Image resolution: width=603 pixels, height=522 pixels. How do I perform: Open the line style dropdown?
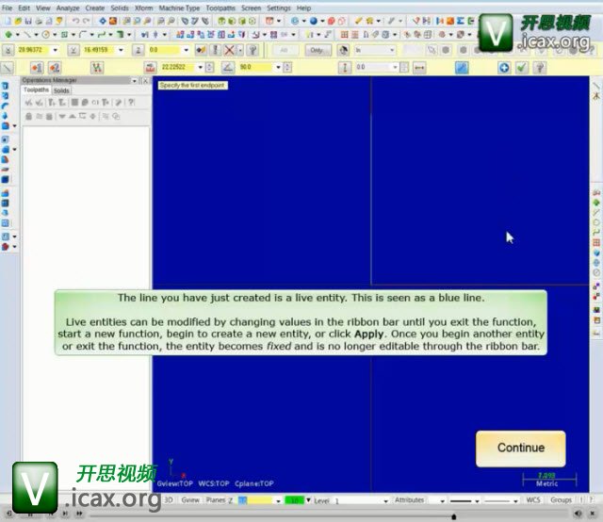pos(477,501)
